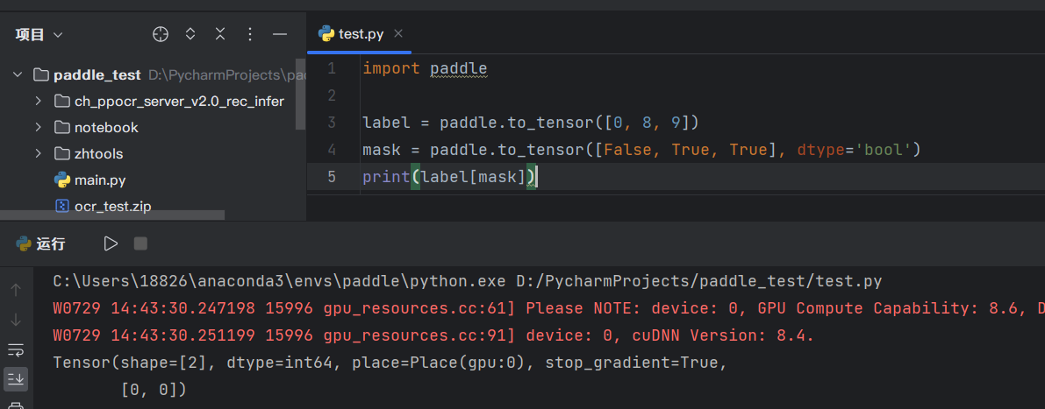This screenshot has height=409, width=1045.
Task: Click label variable on line 3
Action: point(386,123)
